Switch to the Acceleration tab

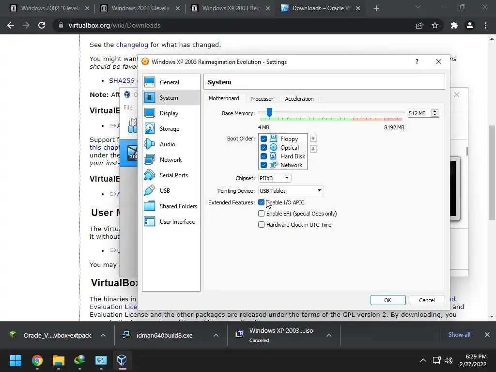tap(299, 99)
